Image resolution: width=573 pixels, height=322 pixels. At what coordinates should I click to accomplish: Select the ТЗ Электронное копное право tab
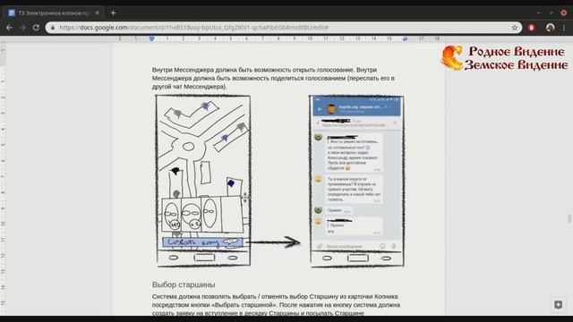pos(54,13)
